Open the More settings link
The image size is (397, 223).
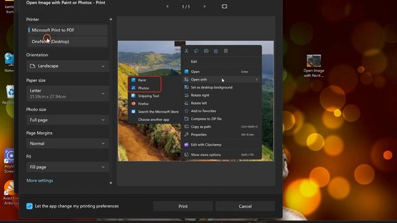click(x=40, y=180)
